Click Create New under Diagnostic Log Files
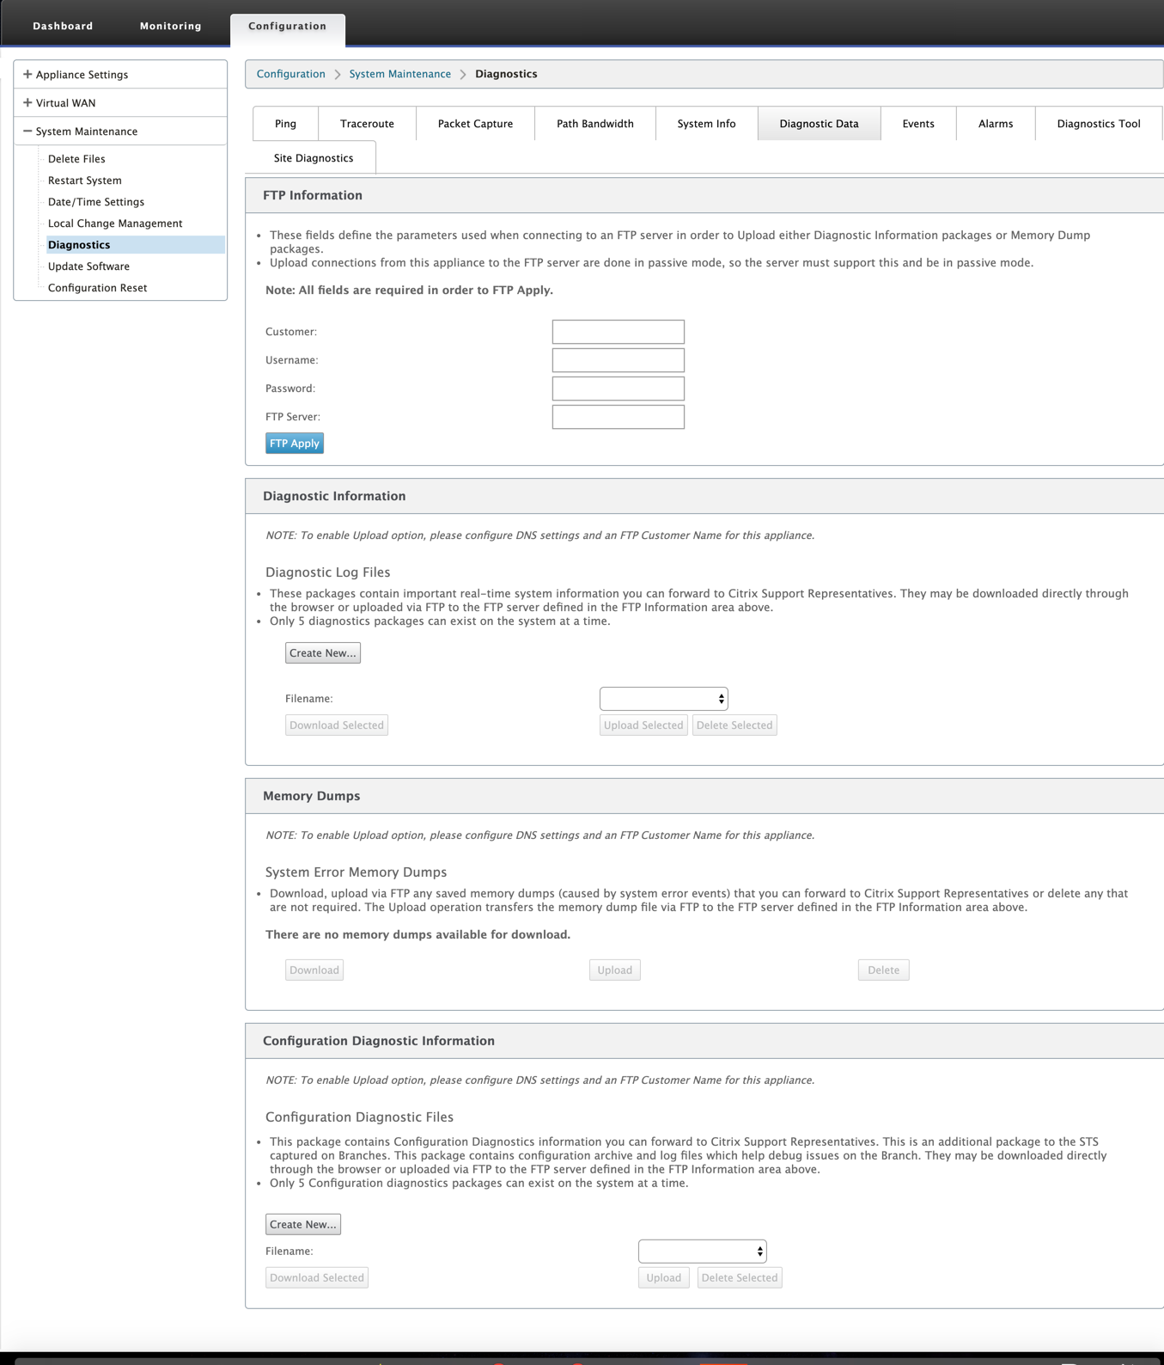Screen dimensions: 1164x1365 pos(323,653)
